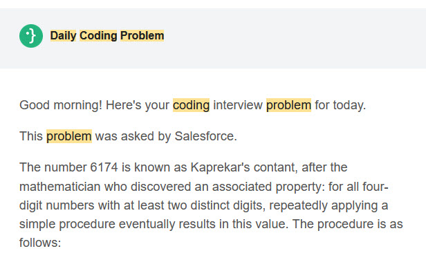Click the highlighted "Problem" in the sender name
This screenshot has height=260, width=426.
(142, 35)
